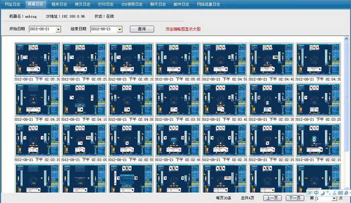Image resolution: width=351 pixels, height=203 pixels.
Task: Click the red 双击缩略图显示大图 hint
Action: 183,29
